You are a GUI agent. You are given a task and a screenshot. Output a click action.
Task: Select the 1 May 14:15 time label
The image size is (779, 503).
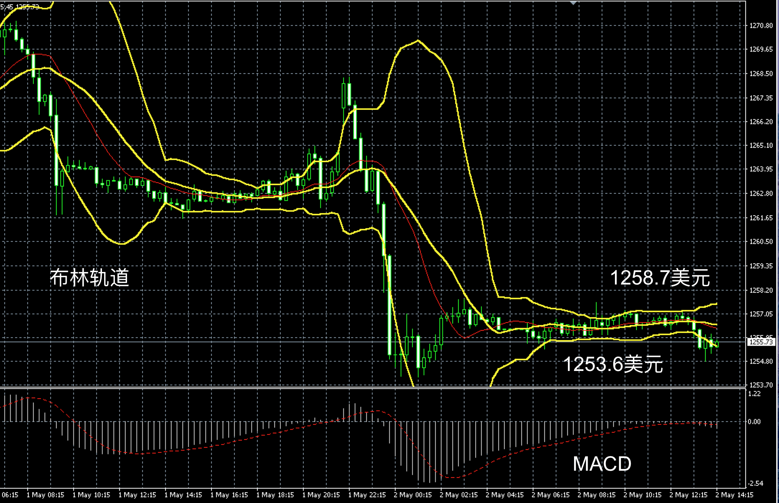click(x=183, y=495)
